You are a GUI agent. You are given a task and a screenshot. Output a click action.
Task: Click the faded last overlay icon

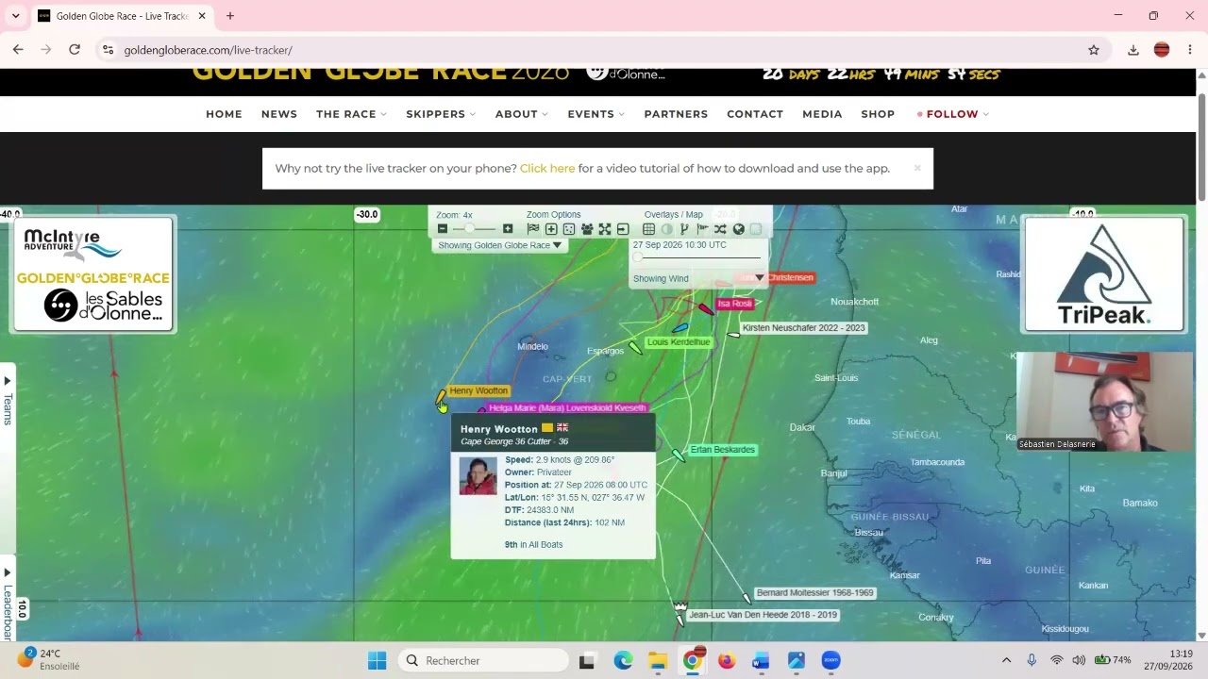(756, 229)
